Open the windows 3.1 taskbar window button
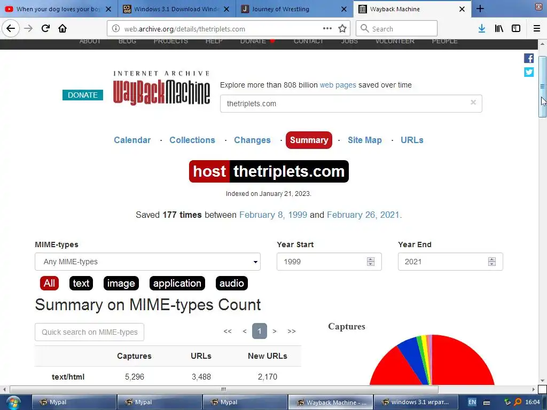Image resolution: width=547 pixels, height=410 pixels. tap(415, 402)
